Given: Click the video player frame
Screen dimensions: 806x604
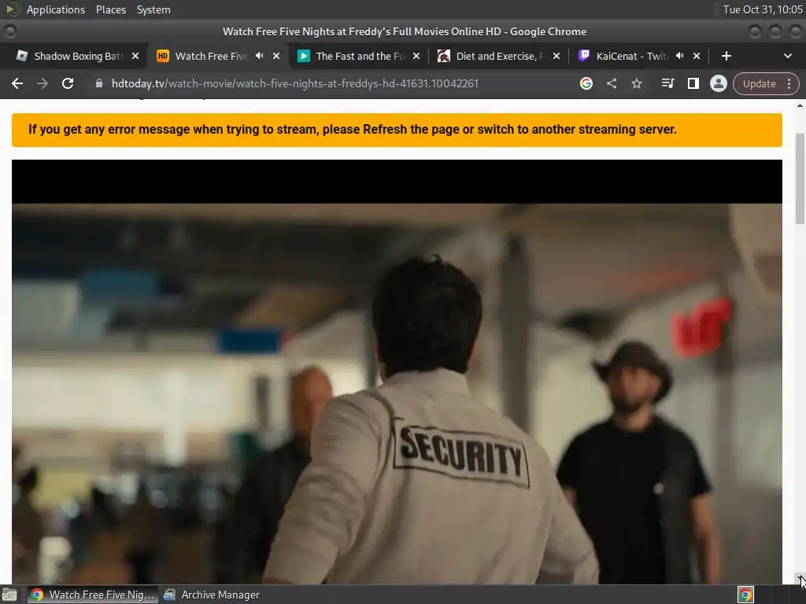Looking at the screenshot, I should pyautogui.click(x=397, y=371).
